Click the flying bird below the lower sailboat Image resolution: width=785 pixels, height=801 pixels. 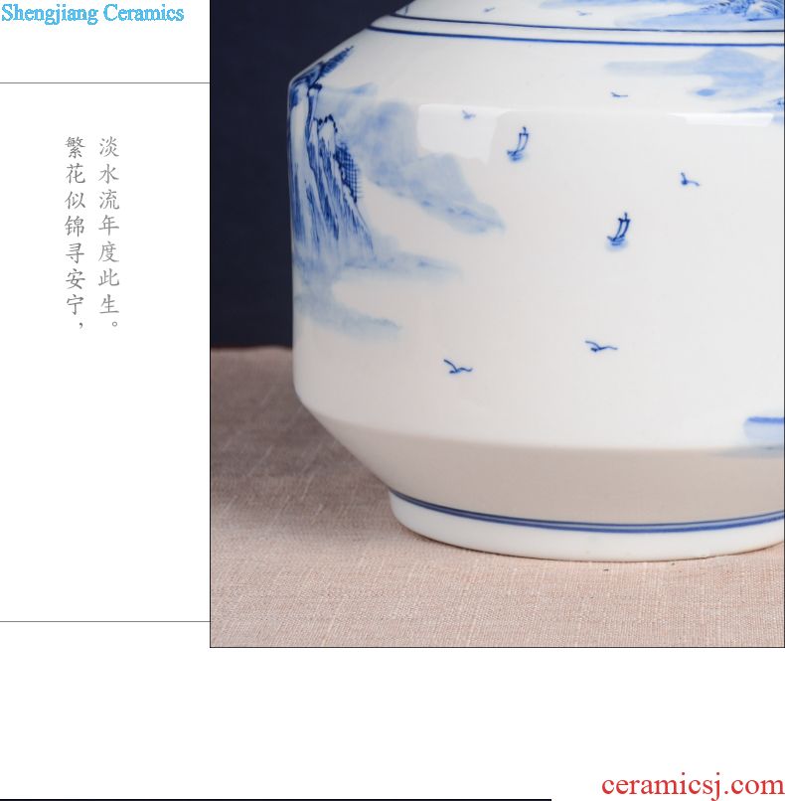tap(600, 346)
